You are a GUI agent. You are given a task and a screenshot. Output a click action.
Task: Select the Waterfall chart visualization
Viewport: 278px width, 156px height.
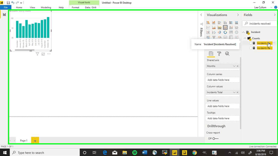[x=208, y=32]
